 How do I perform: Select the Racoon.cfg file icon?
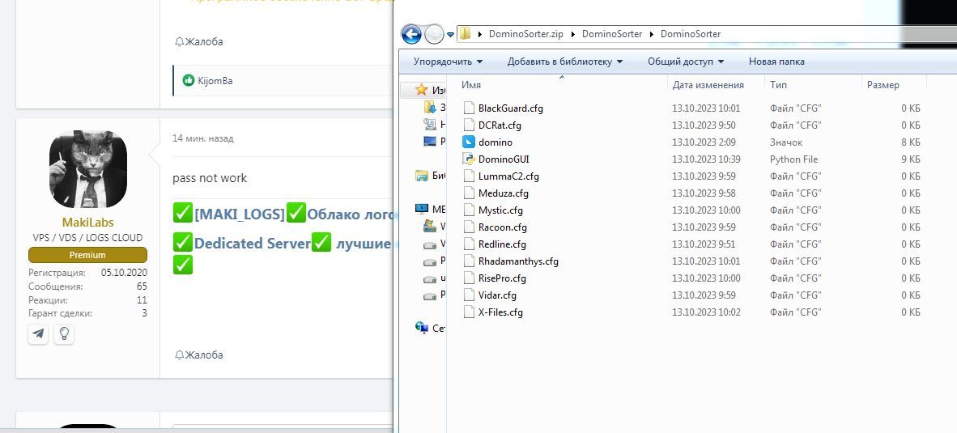point(469,227)
